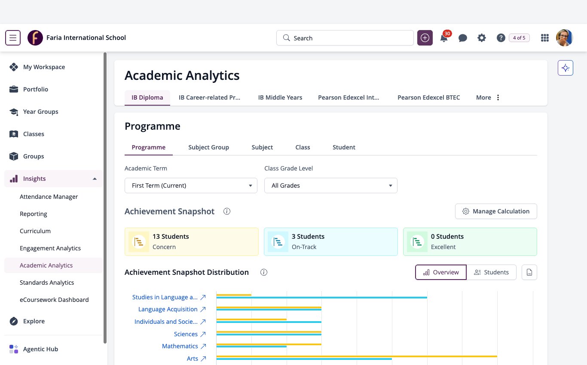
Task: Click the export CSV file icon button
Action: 529,272
